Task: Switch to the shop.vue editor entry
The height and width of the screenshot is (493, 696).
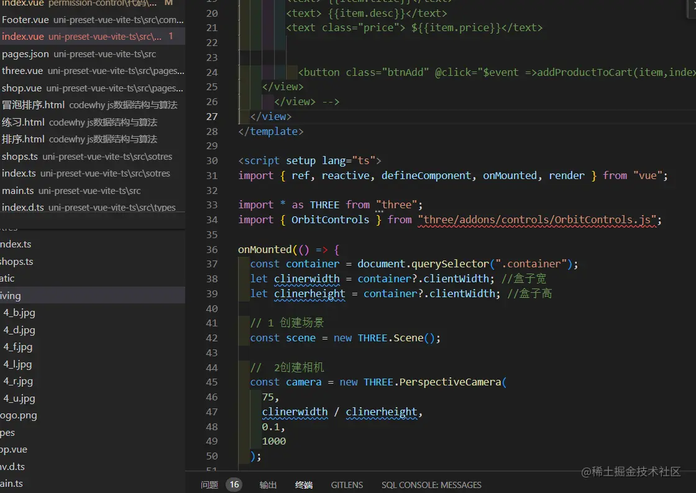Action: point(22,88)
